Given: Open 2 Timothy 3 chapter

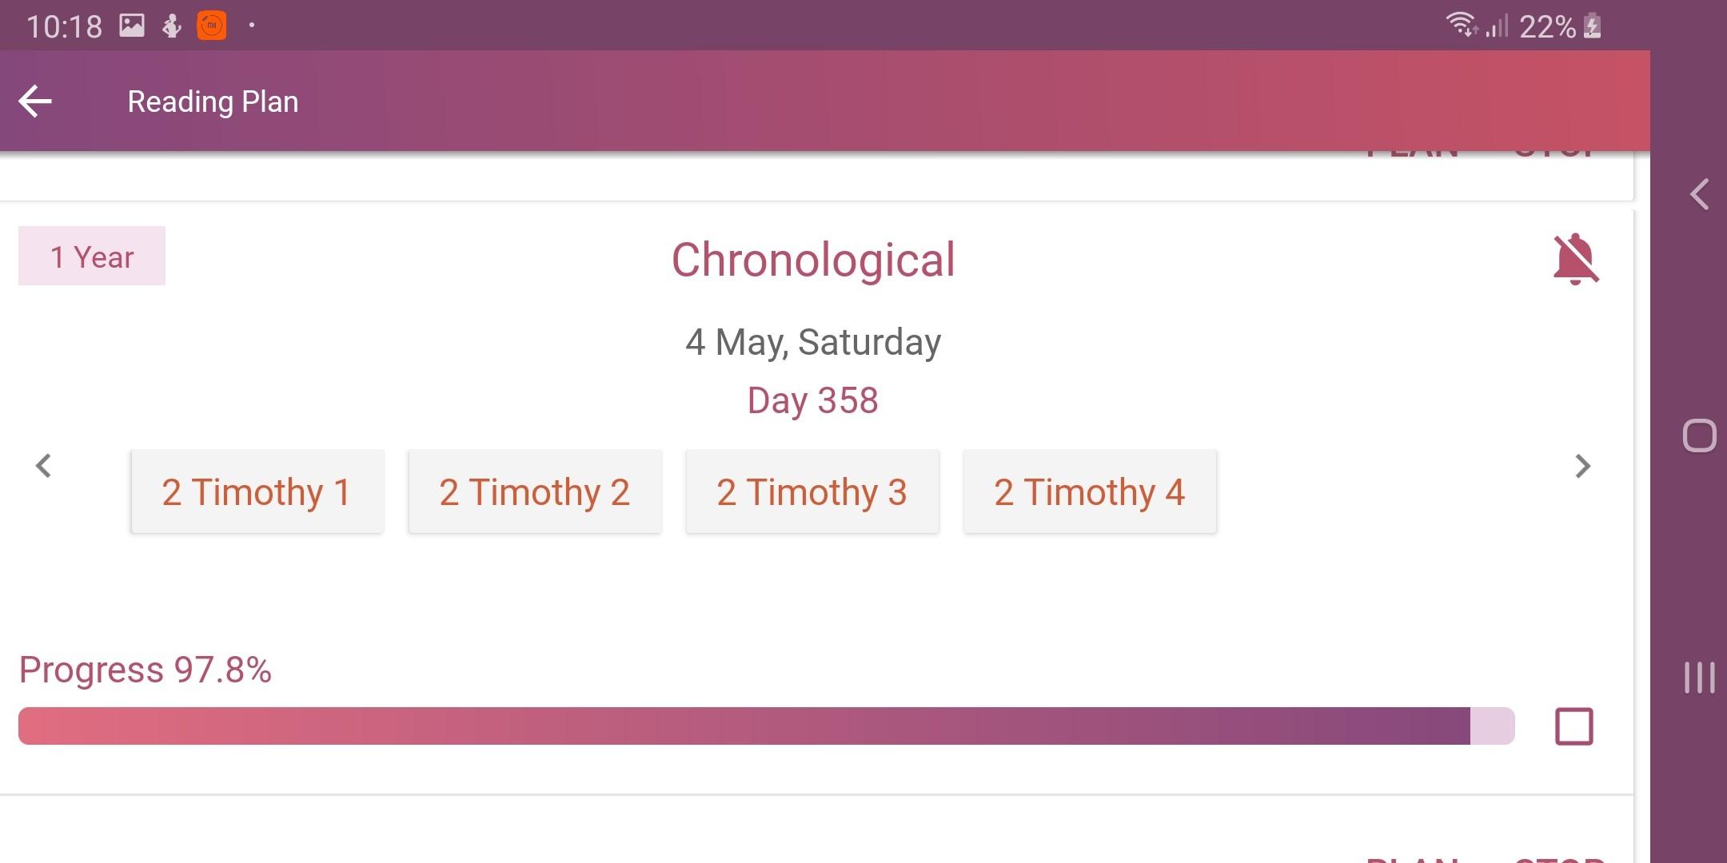Looking at the screenshot, I should click(812, 491).
